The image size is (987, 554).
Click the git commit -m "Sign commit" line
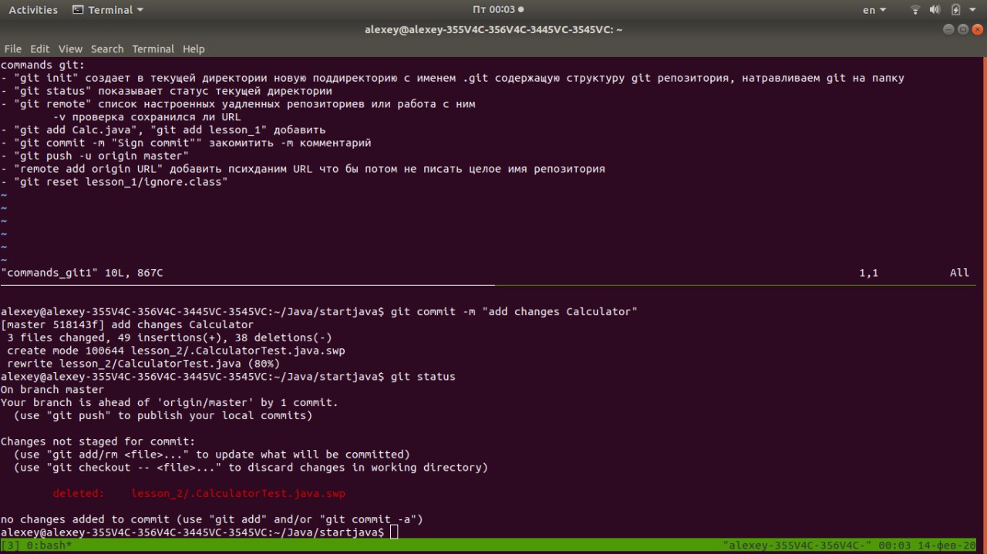coord(186,143)
